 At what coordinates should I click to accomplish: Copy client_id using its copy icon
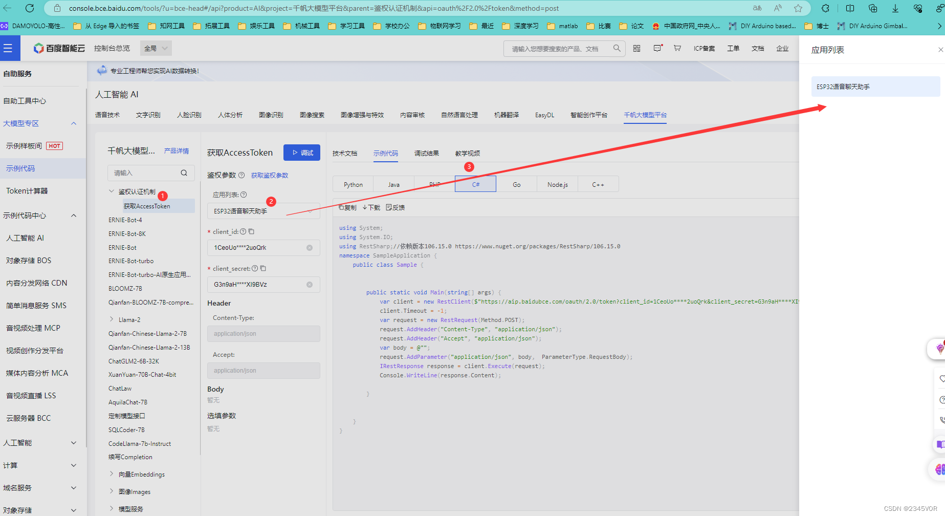point(251,231)
